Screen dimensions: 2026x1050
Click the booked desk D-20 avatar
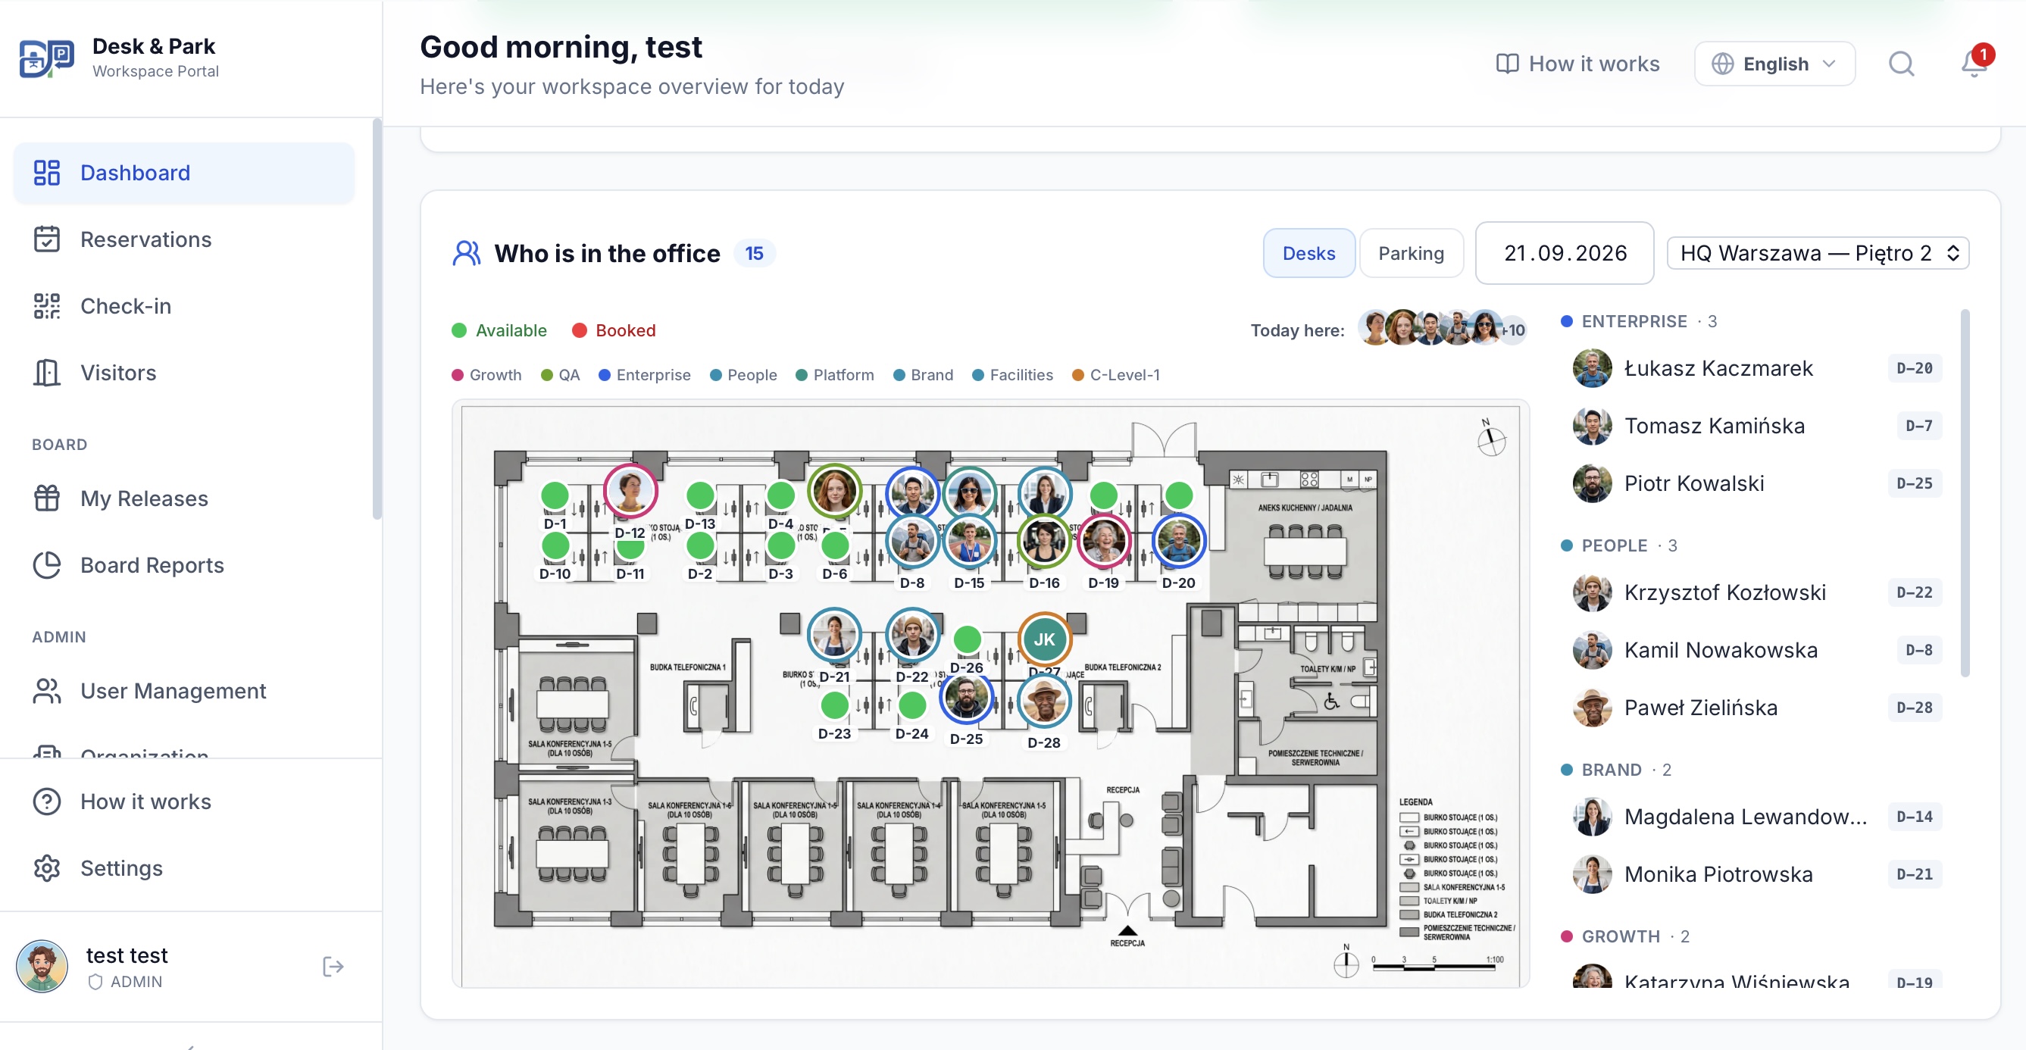click(x=1178, y=541)
